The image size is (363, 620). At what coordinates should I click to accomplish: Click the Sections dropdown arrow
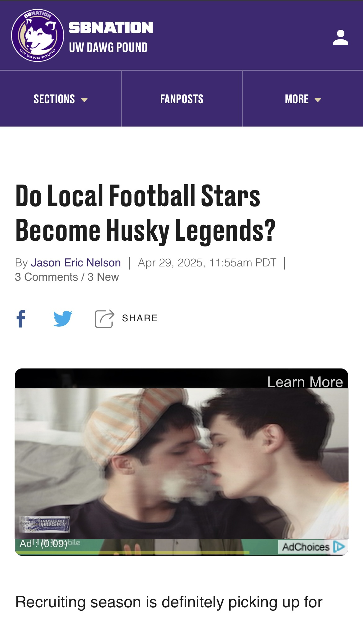click(84, 100)
